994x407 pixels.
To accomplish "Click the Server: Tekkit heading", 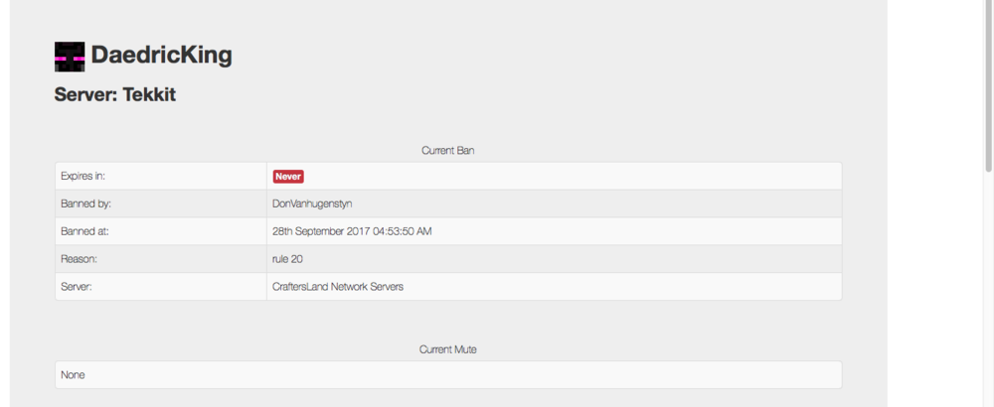I will coord(115,95).
